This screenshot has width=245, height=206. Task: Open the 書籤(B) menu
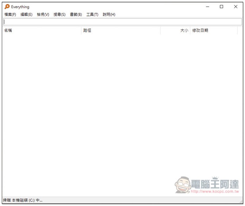pyautogui.click(x=76, y=14)
